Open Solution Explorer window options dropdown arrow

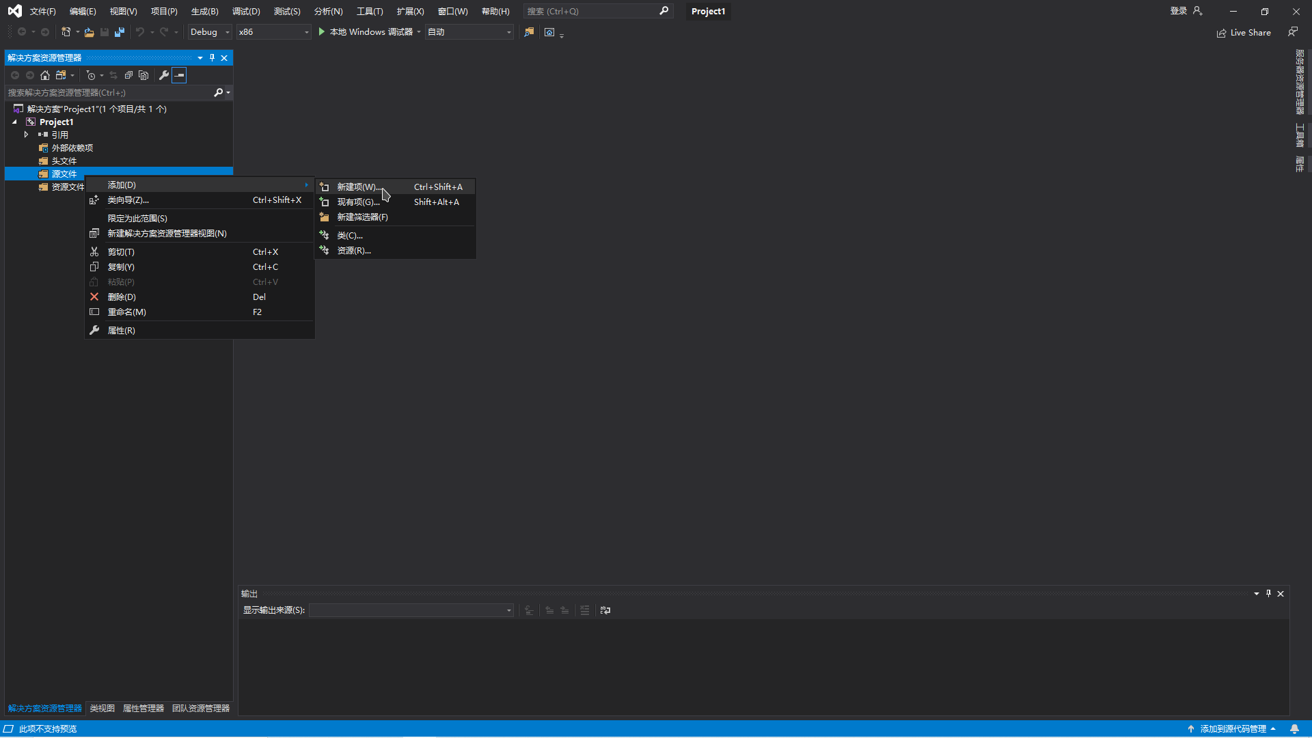[200, 58]
